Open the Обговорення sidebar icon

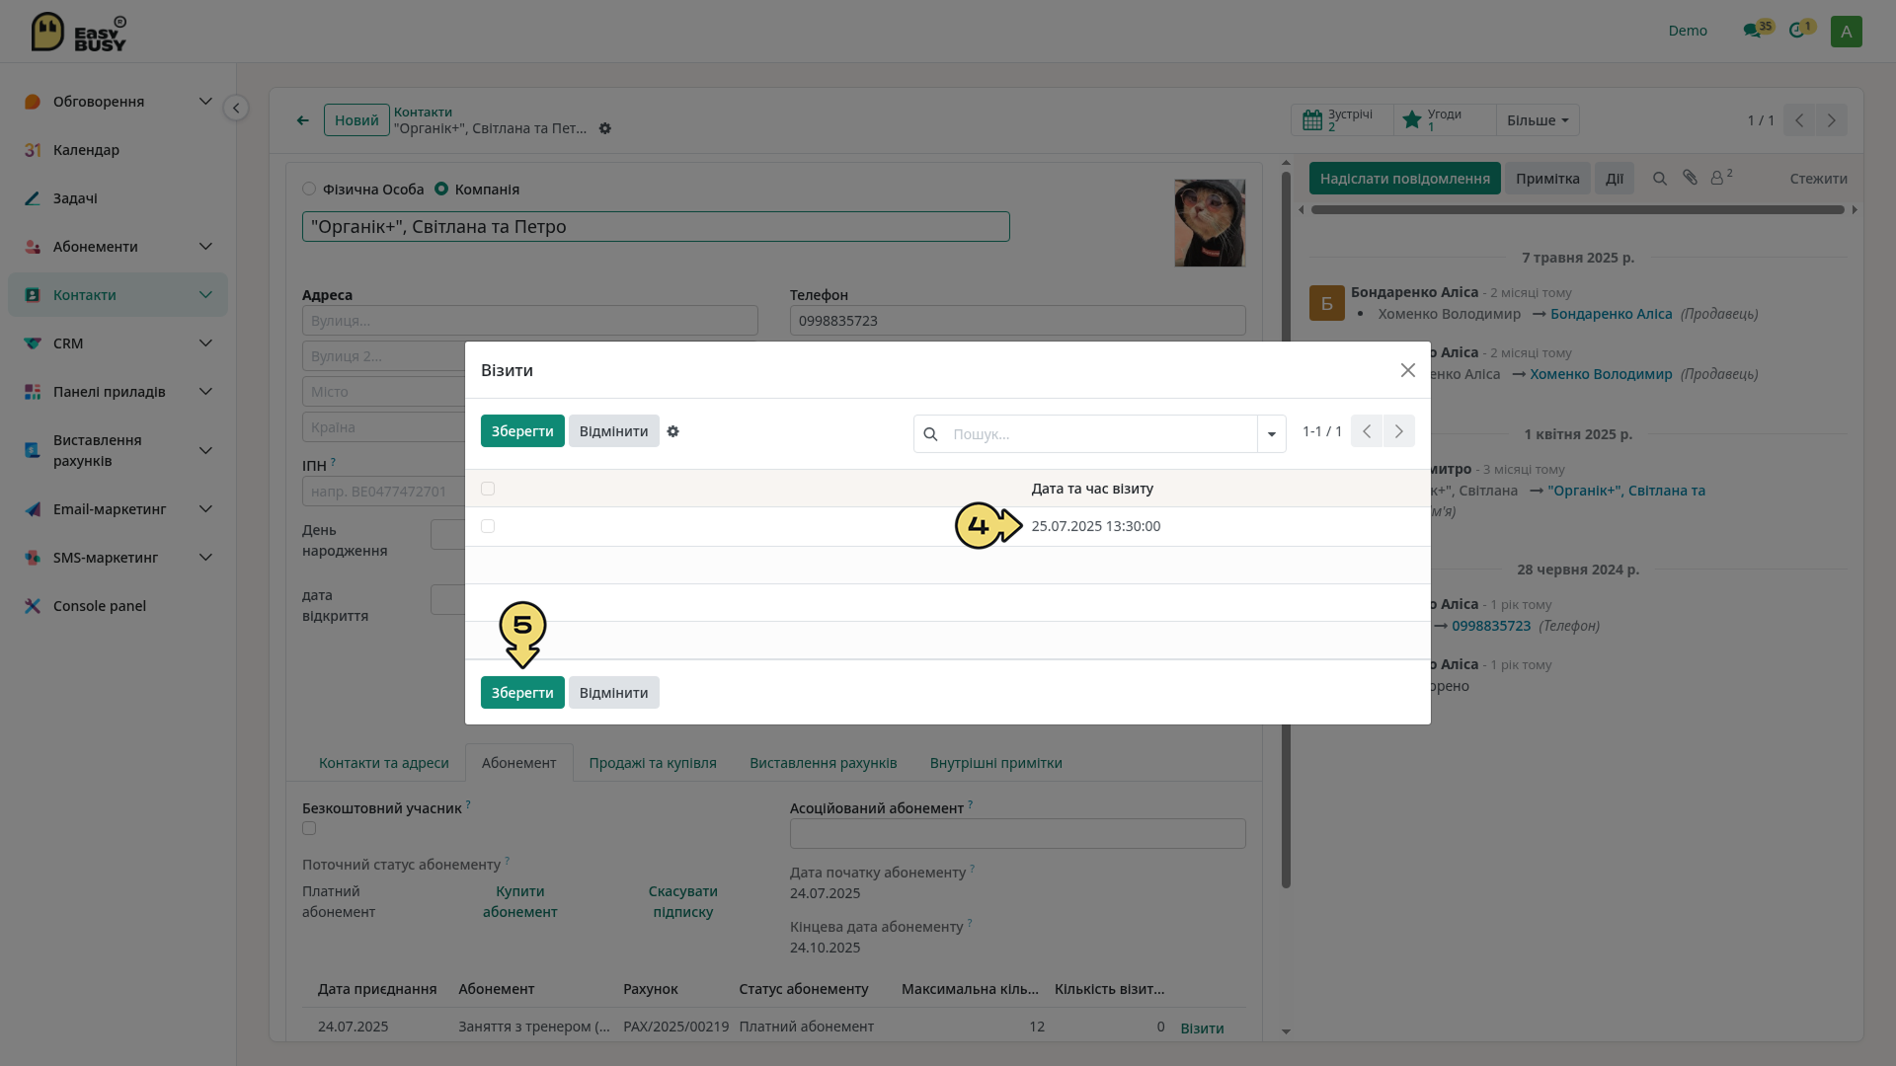[33, 102]
